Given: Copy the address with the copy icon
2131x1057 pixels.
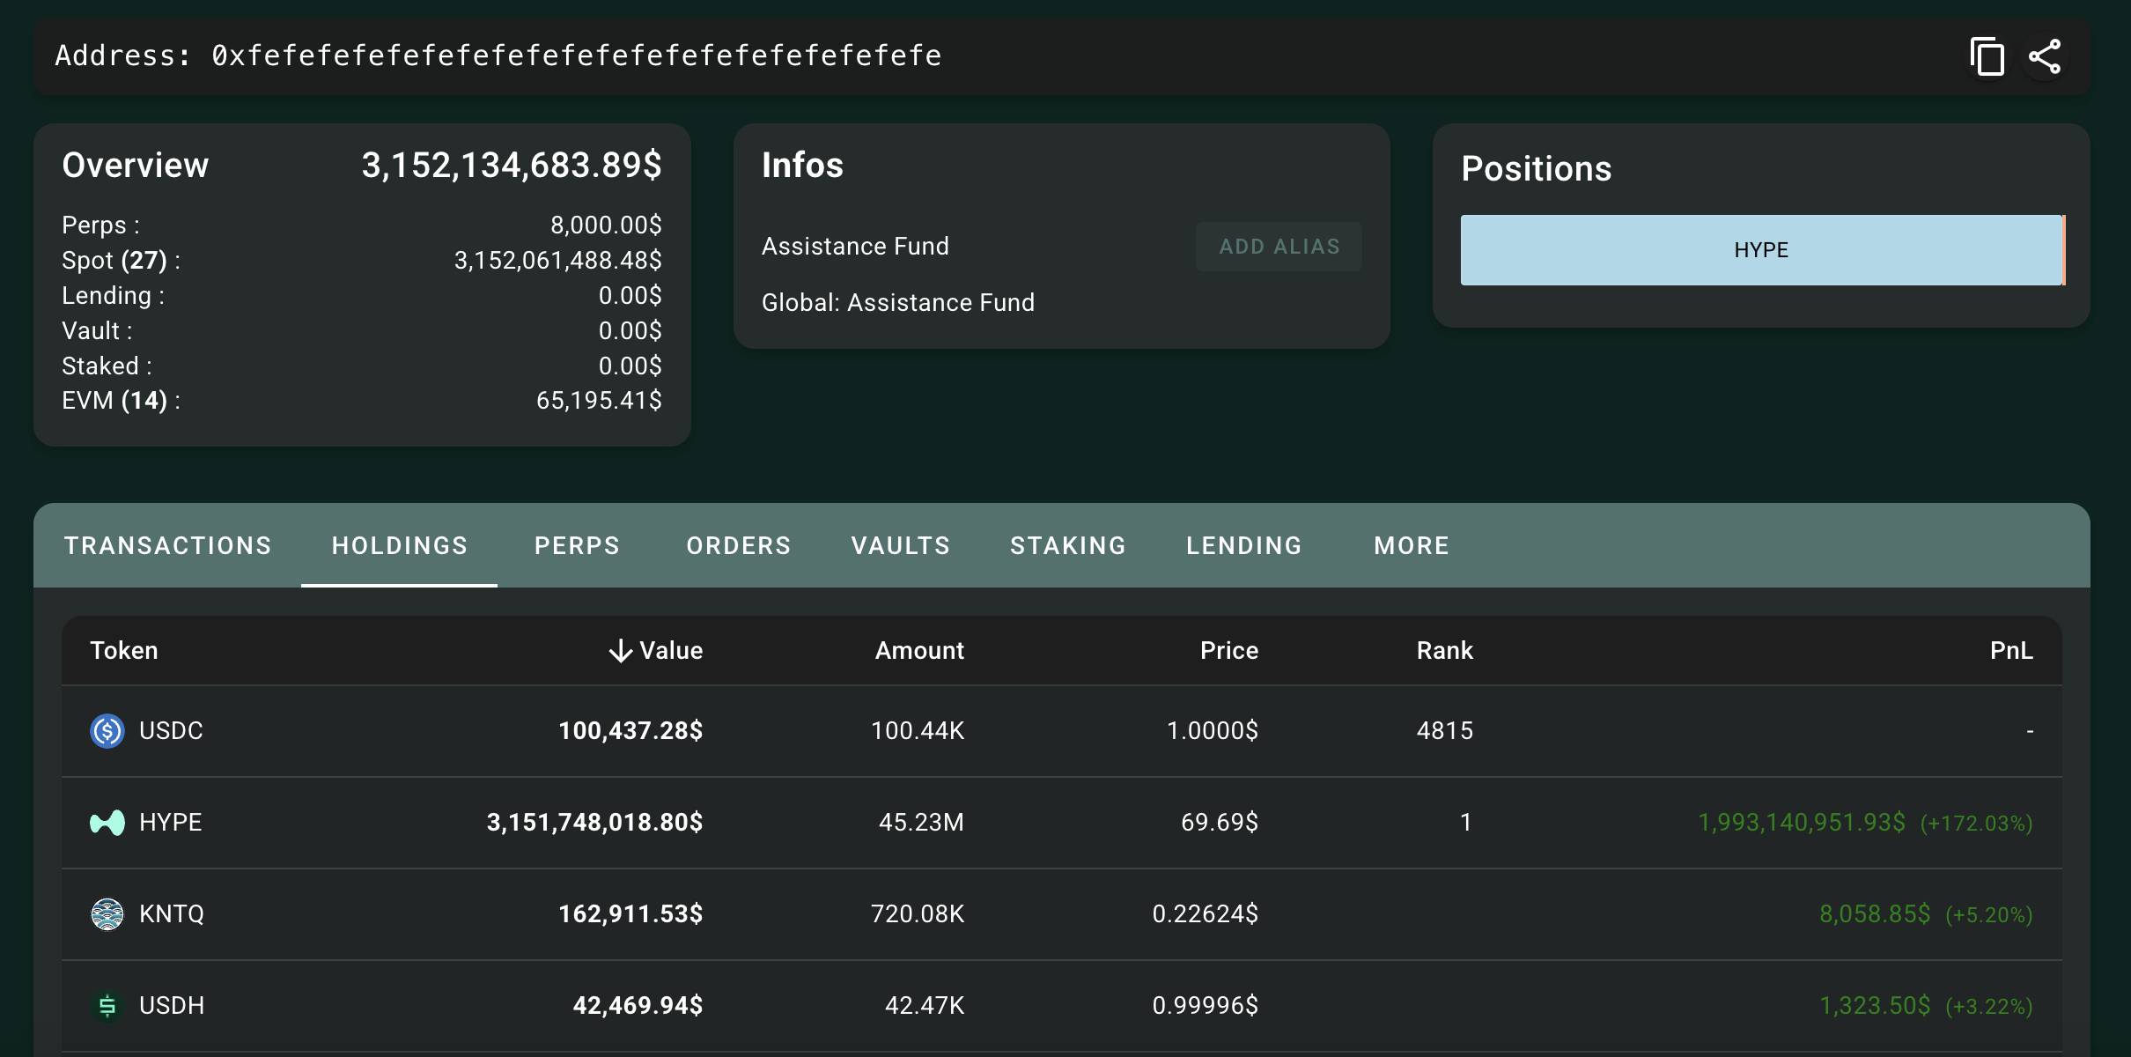Looking at the screenshot, I should pyautogui.click(x=1987, y=57).
